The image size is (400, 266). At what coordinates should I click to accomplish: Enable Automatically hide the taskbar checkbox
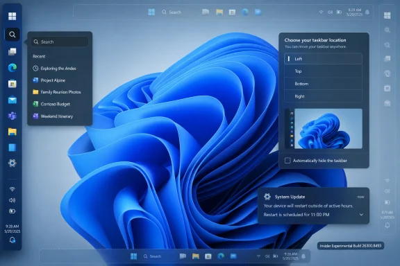pos(287,161)
